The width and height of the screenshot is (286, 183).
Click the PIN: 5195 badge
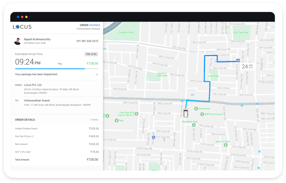[91, 54]
